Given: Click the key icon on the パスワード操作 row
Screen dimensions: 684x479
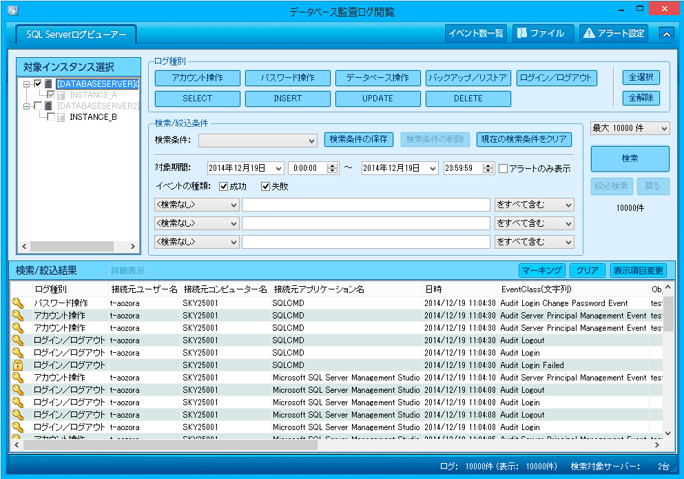Looking at the screenshot, I should [x=17, y=303].
